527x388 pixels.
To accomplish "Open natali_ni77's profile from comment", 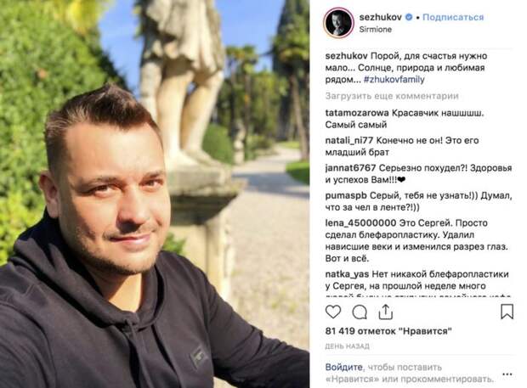I will pyautogui.click(x=349, y=141).
